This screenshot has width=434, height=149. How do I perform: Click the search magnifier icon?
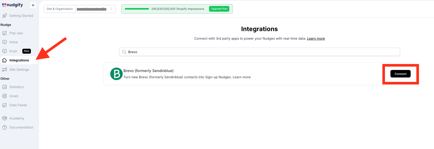124,52
